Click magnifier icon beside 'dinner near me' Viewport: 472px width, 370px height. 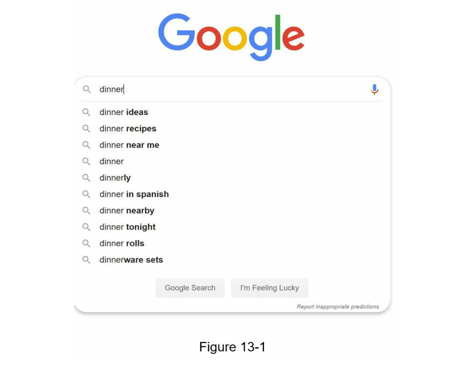86,145
